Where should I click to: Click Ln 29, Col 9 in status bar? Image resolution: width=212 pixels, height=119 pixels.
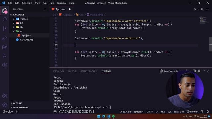point(125,112)
